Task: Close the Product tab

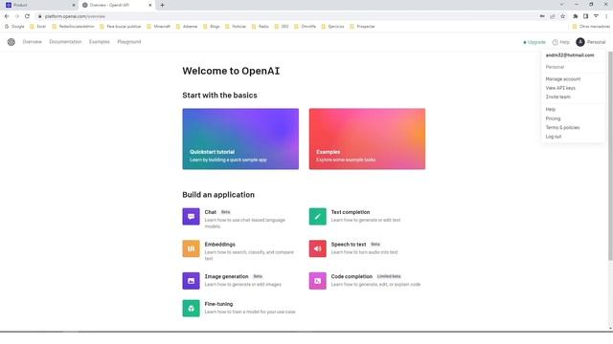Action: tap(74, 5)
